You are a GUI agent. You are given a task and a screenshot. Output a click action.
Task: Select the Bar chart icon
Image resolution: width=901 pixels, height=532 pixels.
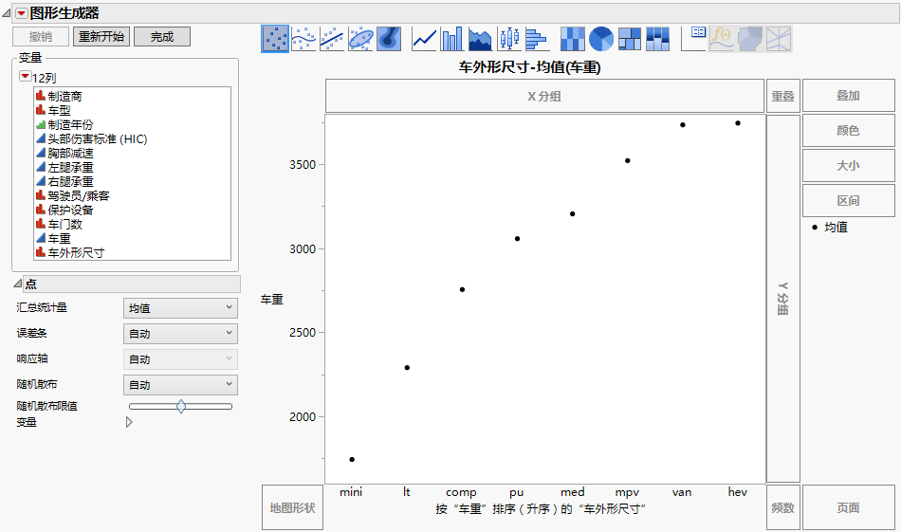click(x=451, y=39)
